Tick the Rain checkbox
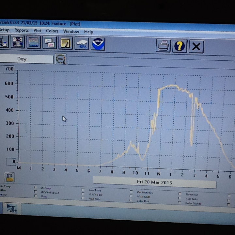Image resolution: width=235 pixels, height=235 pixels. coord(36,196)
